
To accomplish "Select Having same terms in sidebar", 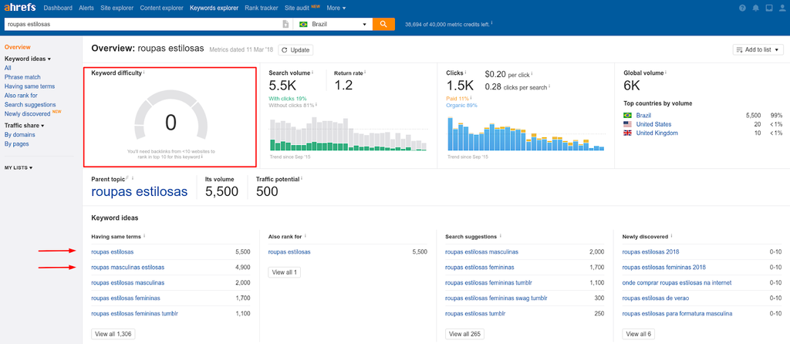I will click(x=30, y=86).
